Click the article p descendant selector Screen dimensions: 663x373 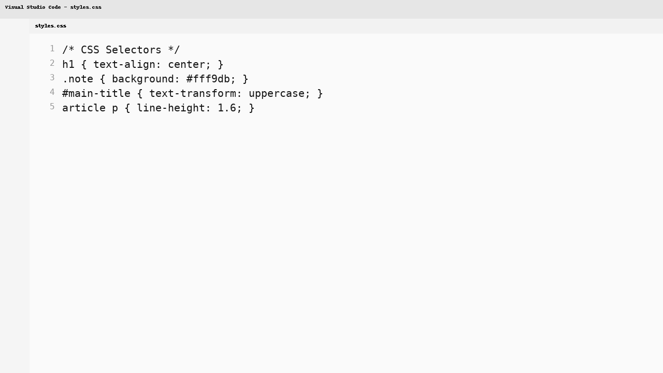tap(89, 108)
